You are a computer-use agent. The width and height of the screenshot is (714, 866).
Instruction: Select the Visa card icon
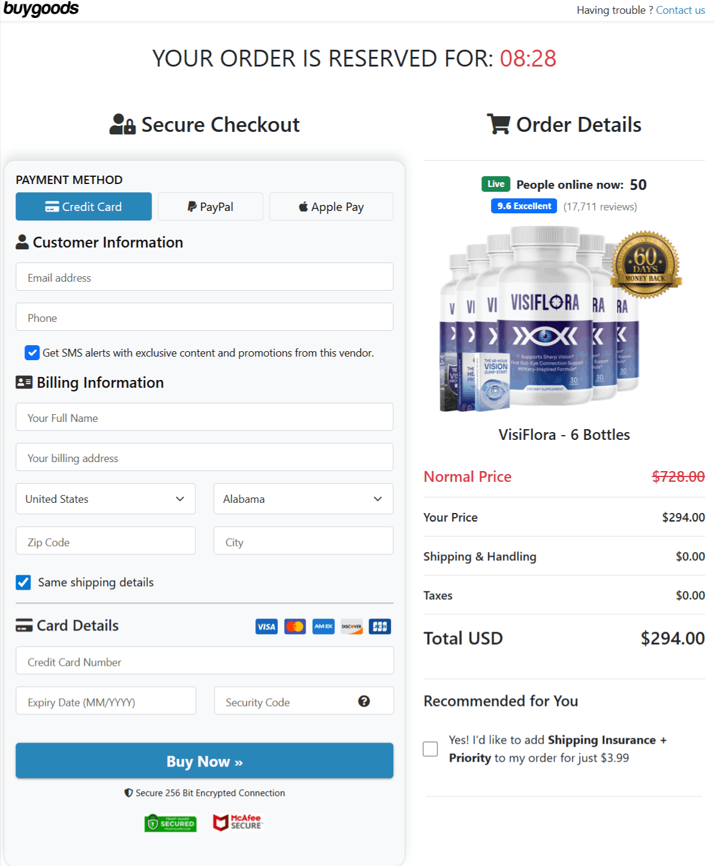coord(266,626)
